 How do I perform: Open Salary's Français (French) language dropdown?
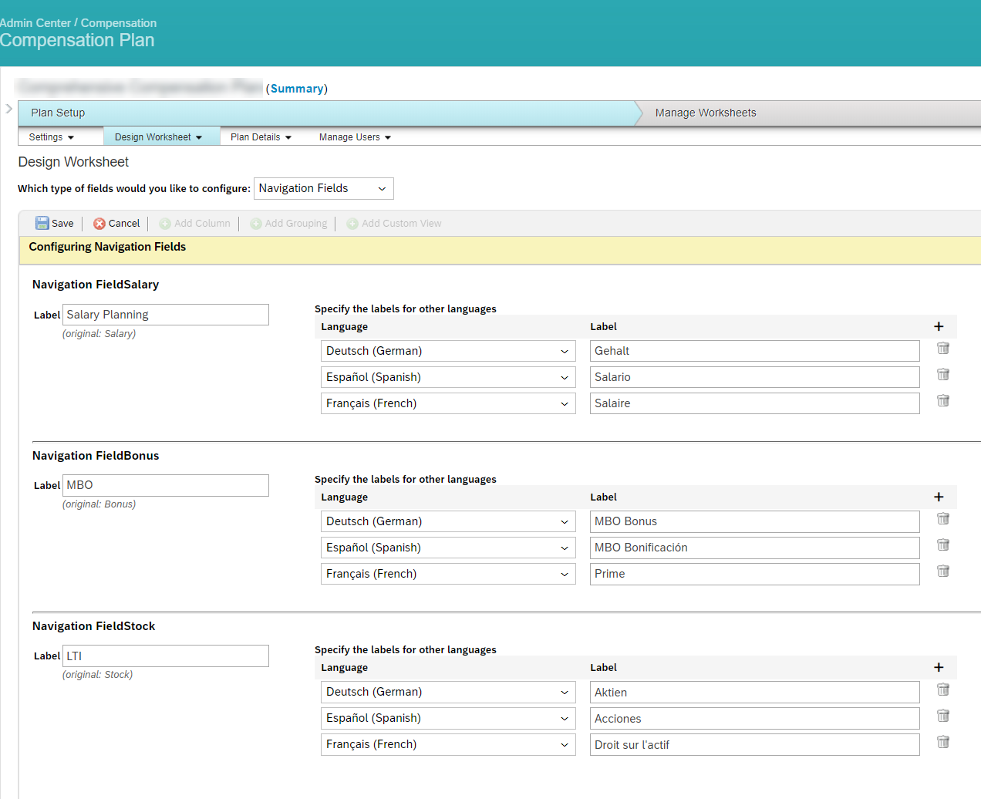pyautogui.click(x=448, y=403)
